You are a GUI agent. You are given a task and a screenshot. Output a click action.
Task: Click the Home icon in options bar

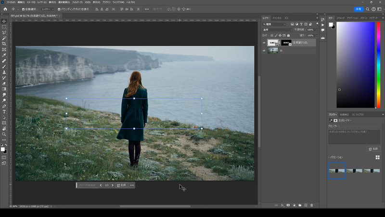click(x=5, y=9)
